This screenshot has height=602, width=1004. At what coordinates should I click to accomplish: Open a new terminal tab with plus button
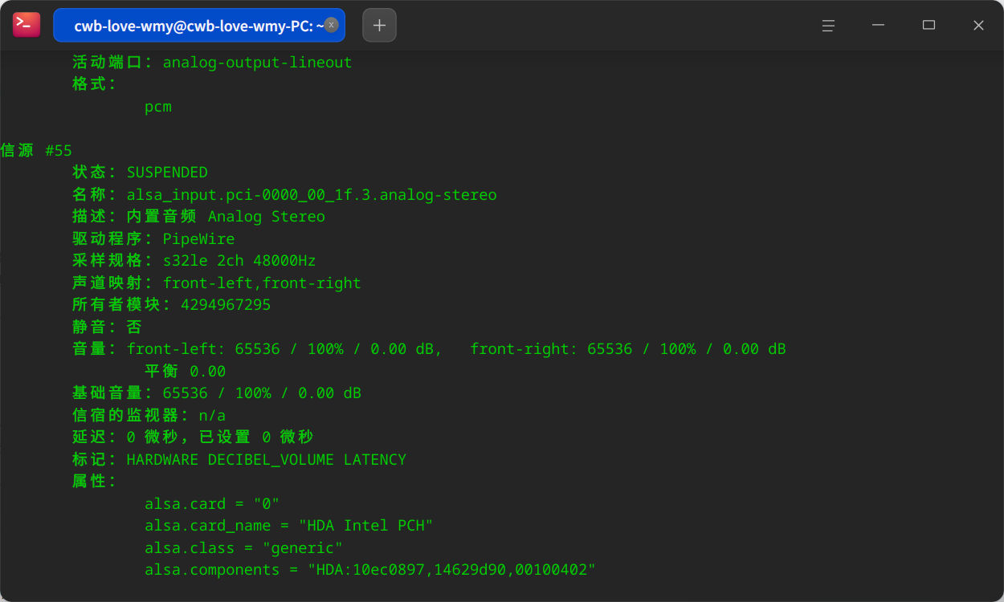(x=379, y=25)
